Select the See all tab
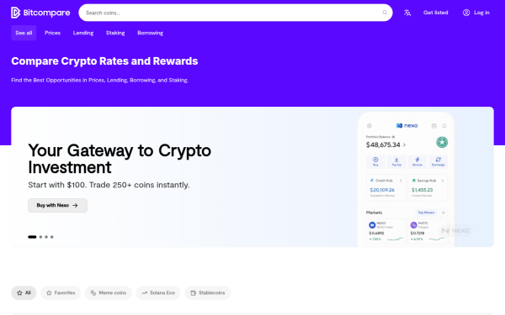Viewport: 505px width, 315px height. [x=24, y=33]
